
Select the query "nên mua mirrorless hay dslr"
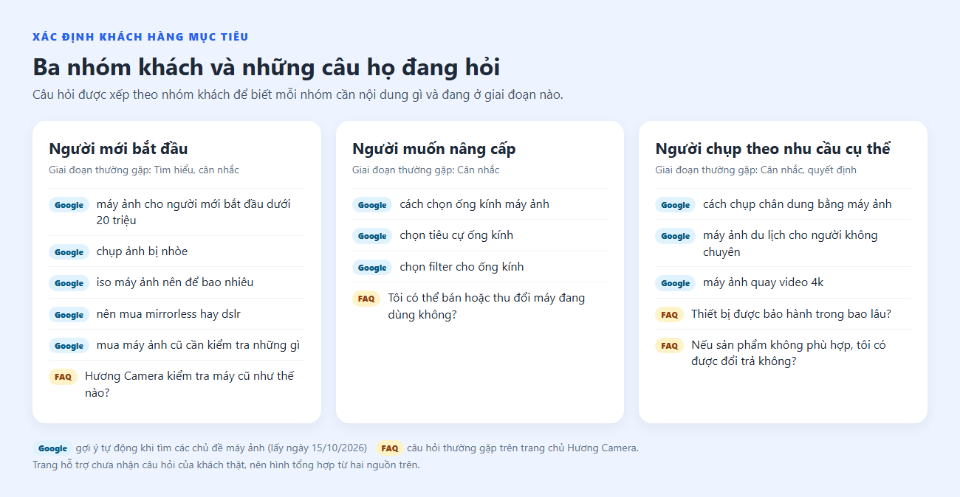[168, 314]
